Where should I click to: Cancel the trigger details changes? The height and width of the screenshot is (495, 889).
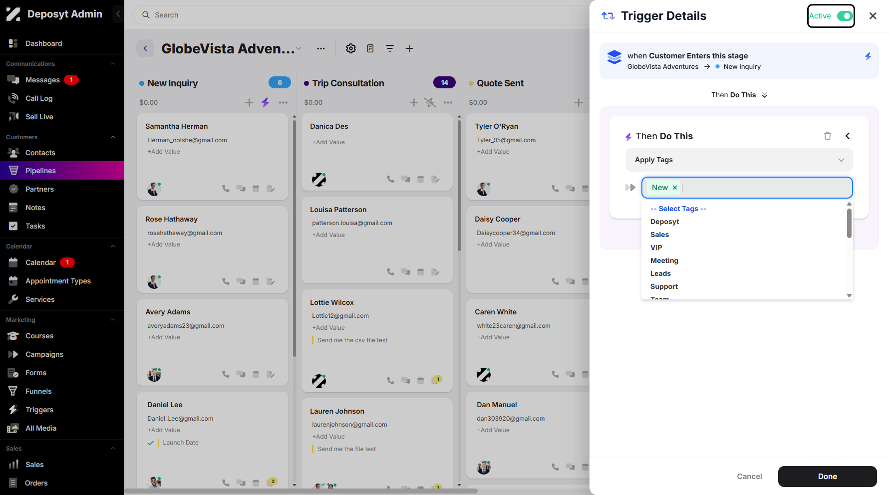(749, 477)
